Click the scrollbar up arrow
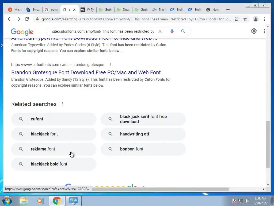Image resolution: width=274 pixels, height=206 pixels. click(268, 27)
